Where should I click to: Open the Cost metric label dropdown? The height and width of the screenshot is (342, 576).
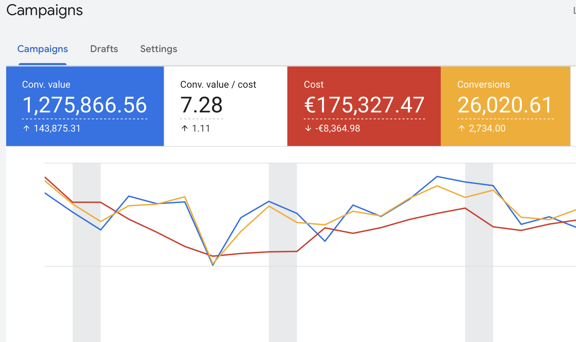pos(314,85)
